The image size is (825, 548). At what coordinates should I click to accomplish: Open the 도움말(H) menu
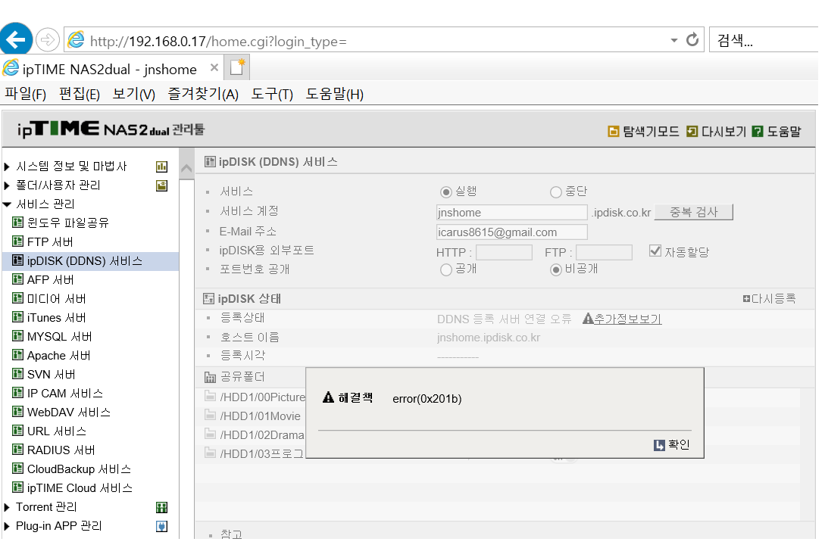(335, 94)
